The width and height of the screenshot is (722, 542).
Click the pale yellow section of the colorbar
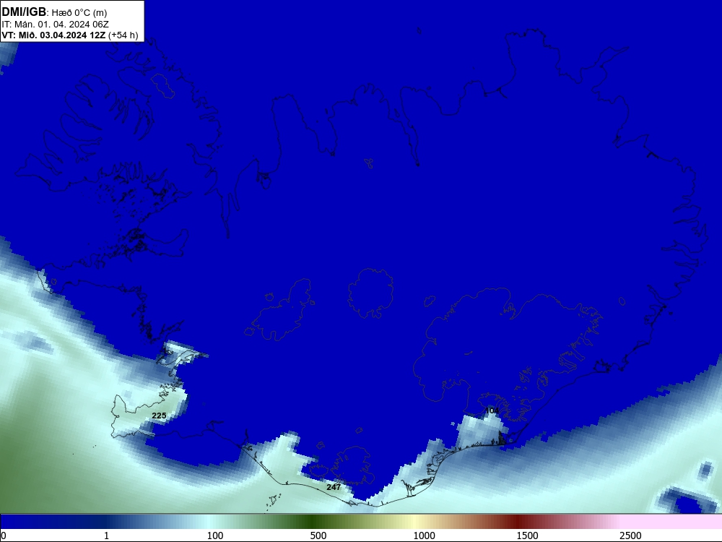pyautogui.click(x=414, y=522)
